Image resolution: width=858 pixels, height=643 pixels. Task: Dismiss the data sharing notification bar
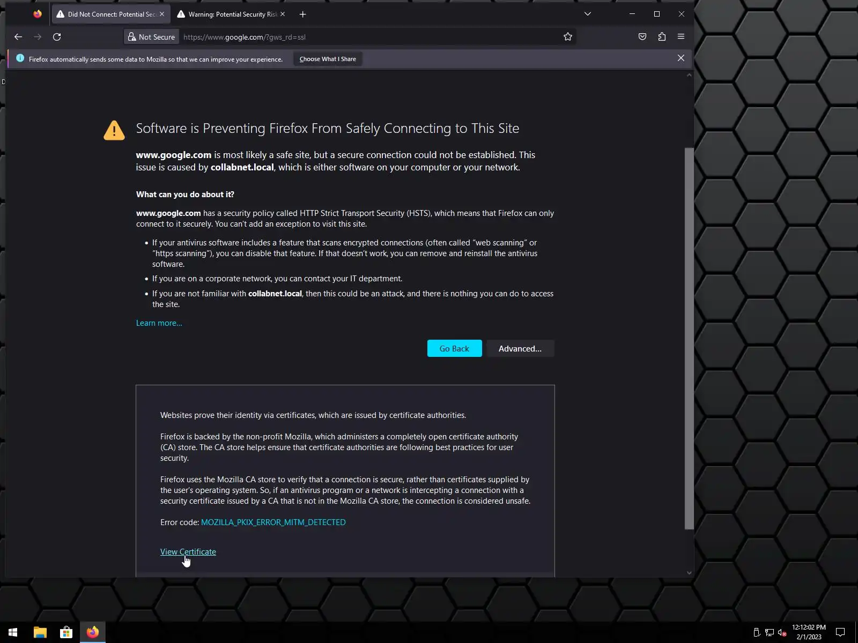pos(681,58)
